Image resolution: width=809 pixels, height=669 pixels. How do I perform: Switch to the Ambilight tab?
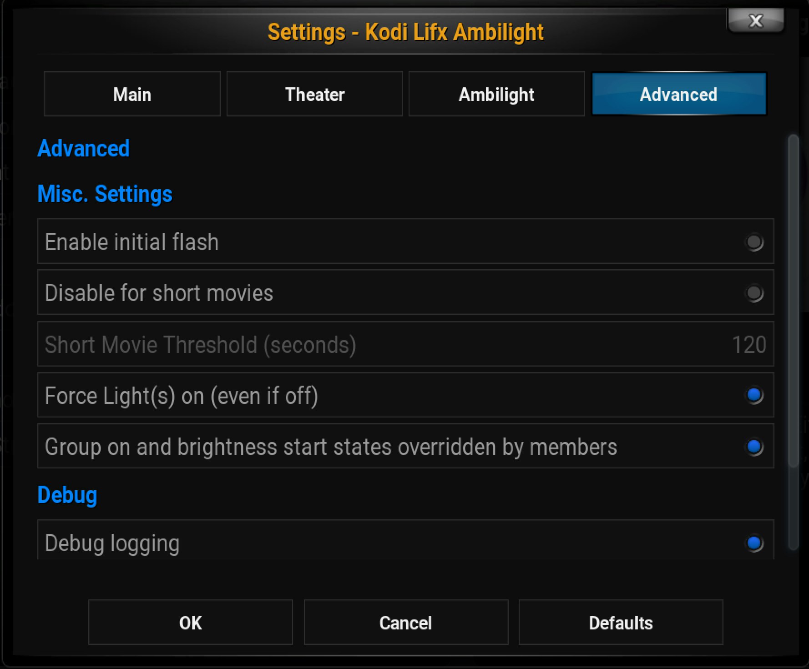[x=496, y=94]
